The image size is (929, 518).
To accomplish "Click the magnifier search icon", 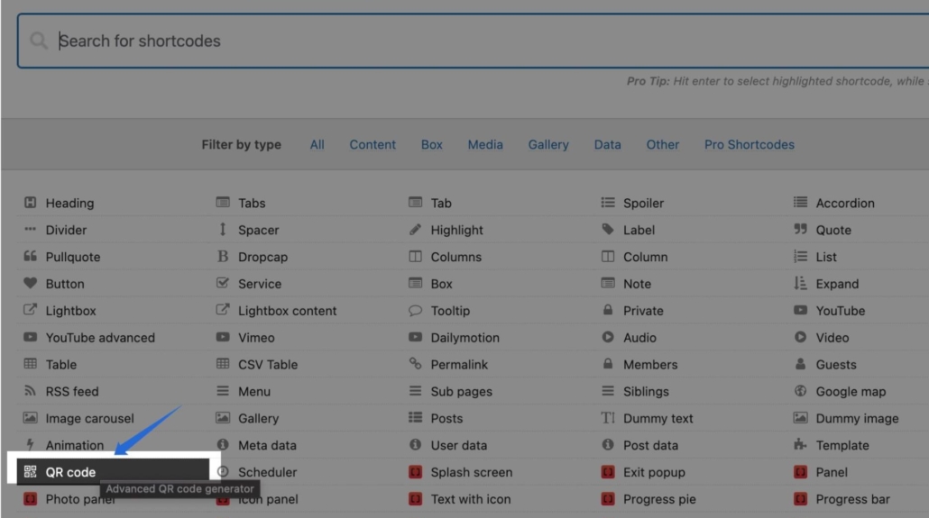I will [x=39, y=41].
